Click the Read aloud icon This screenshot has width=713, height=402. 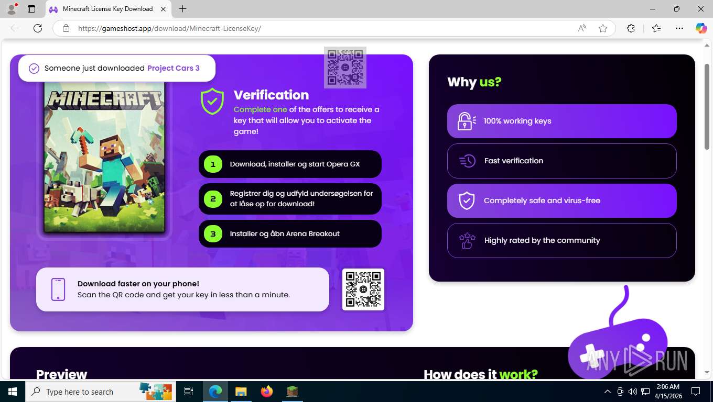582,28
